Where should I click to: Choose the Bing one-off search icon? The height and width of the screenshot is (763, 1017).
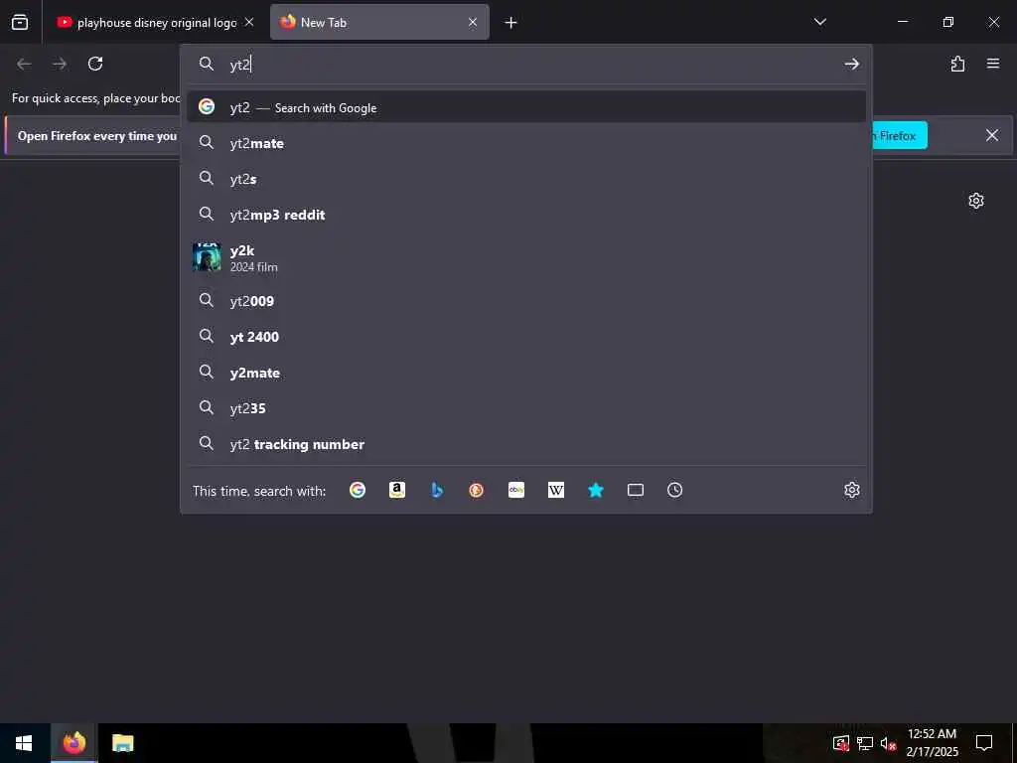tap(437, 490)
